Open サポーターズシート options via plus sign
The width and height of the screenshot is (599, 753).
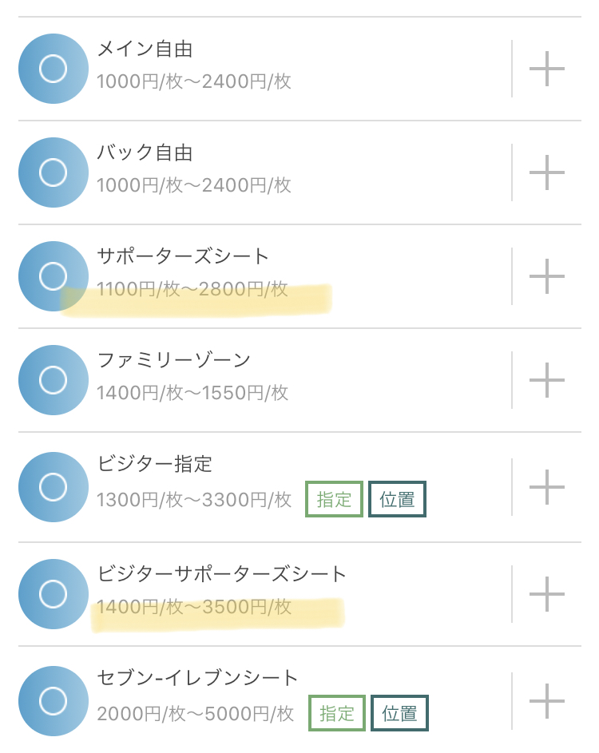click(546, 276)
